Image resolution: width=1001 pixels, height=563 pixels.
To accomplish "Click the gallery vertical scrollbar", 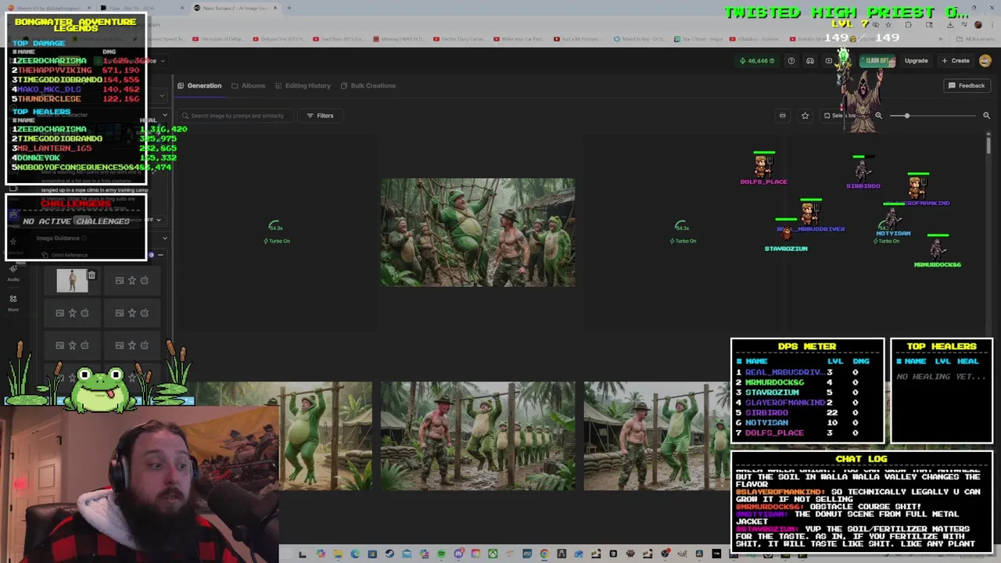I will [988, 145].
